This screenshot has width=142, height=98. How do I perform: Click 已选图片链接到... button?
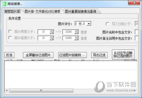[72, 55]
